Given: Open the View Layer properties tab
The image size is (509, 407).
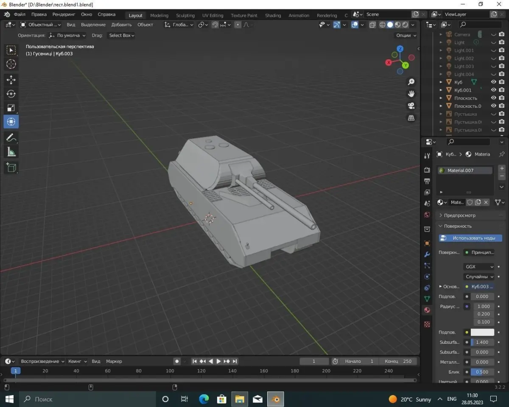Looking at the screenshot, I should (427, 192).
